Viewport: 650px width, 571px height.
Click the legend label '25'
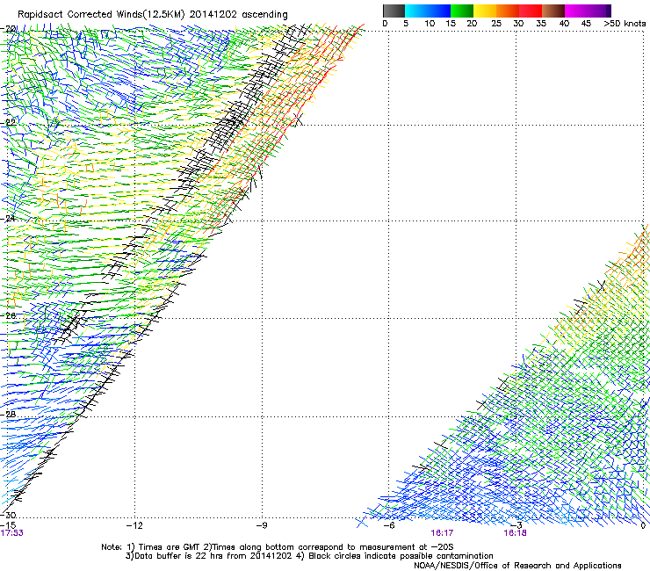(x=496, y=24)
